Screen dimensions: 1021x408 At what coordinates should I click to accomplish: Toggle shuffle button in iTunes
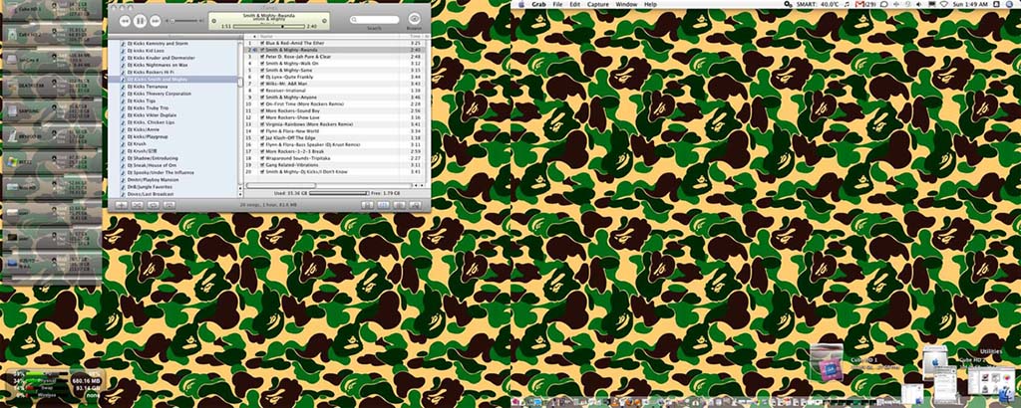tap(138, 205)
